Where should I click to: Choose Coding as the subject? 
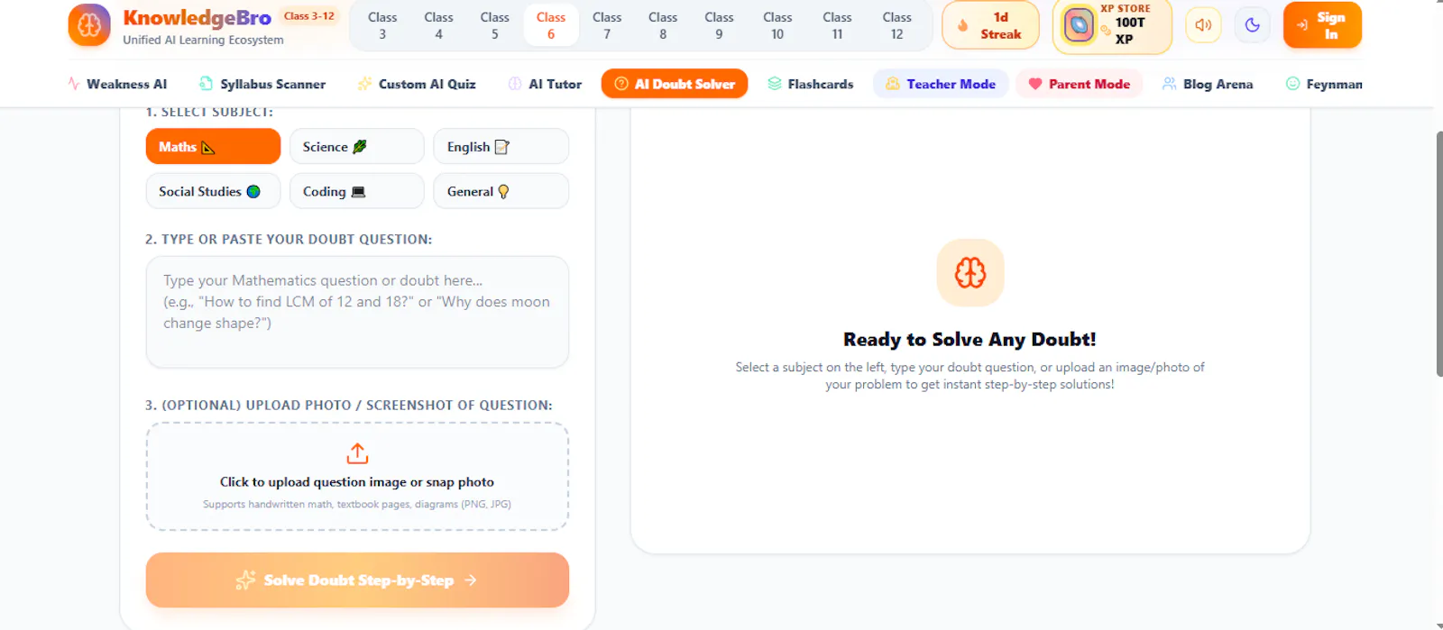pos(357,191)
